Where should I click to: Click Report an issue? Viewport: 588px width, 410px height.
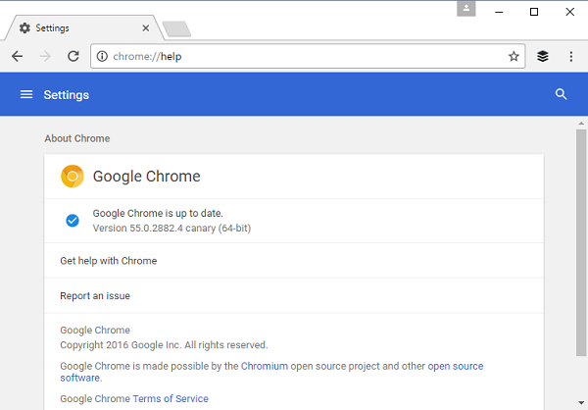click(x=95, y=295)
